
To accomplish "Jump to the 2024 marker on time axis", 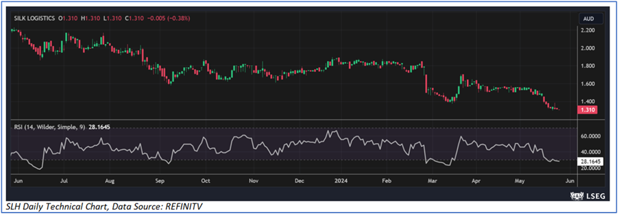I will point(340,180).
